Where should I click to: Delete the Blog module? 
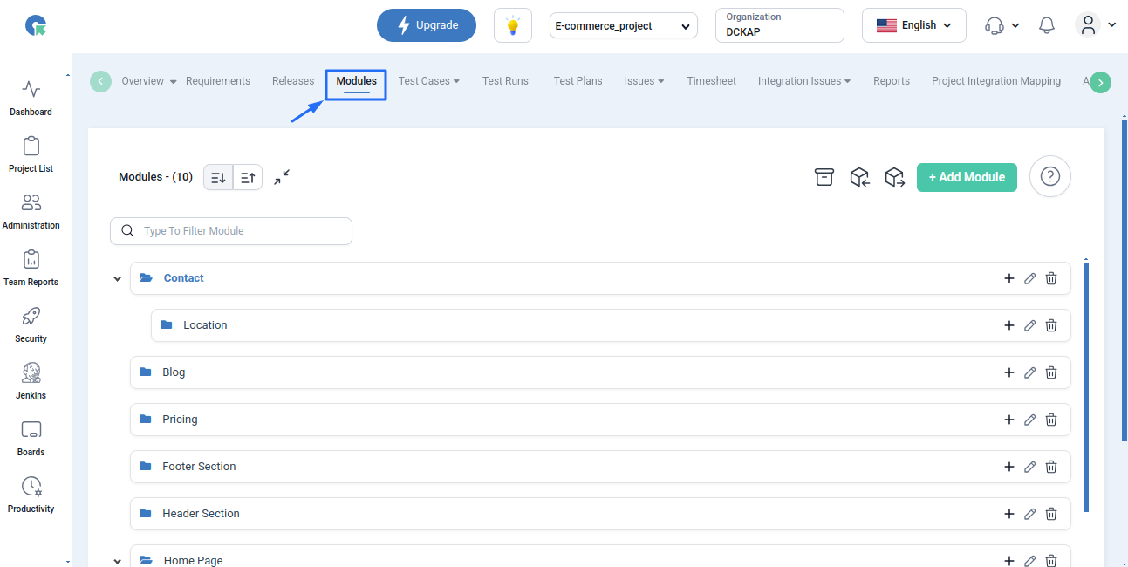1051,372
